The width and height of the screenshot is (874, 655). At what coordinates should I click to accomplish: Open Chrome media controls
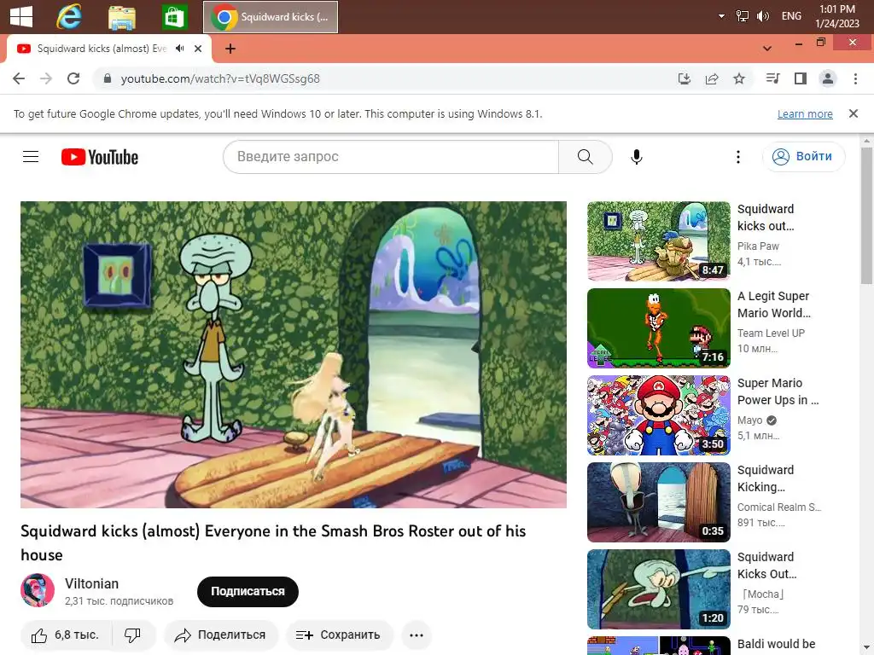(x=772, y=78)
